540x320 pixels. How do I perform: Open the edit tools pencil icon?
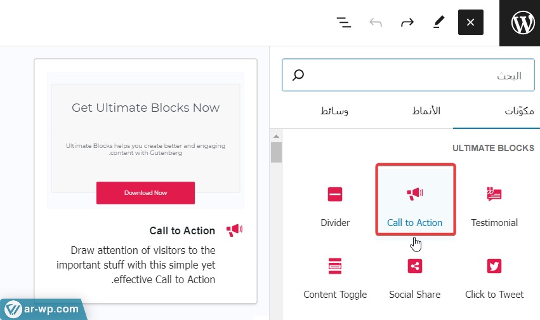click(x=438, y=23)
